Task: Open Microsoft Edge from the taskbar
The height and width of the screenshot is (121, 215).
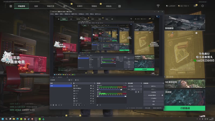Action: click(17, 119)
